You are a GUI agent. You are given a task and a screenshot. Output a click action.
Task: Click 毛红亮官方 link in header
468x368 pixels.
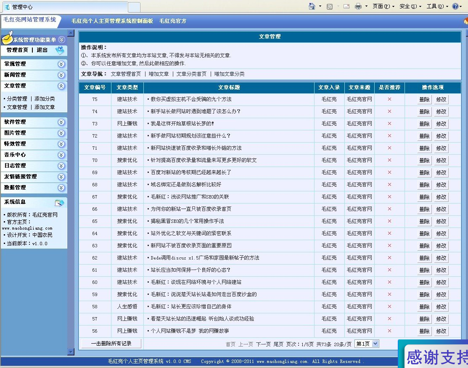(172, 21)
